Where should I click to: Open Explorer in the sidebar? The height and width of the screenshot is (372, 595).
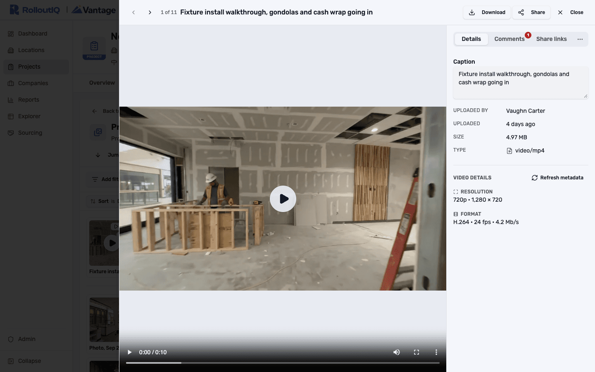[36, 116]
